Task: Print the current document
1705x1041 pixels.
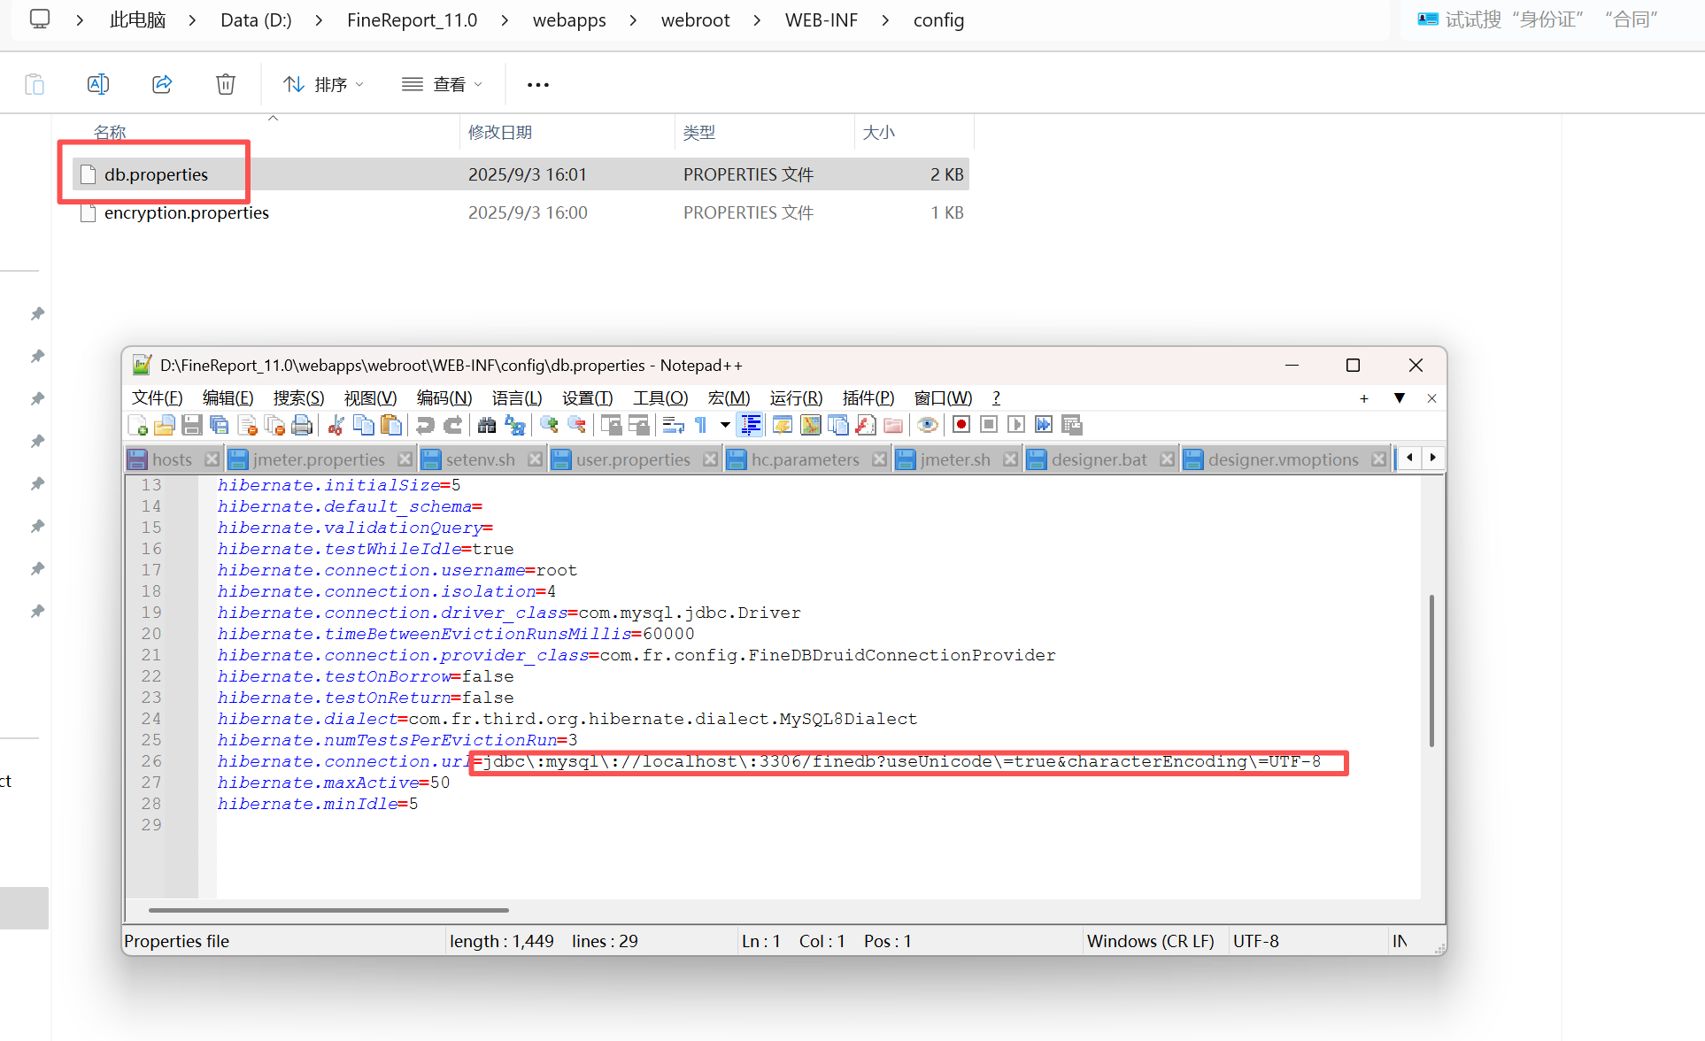Action: [x=302, y=425]
